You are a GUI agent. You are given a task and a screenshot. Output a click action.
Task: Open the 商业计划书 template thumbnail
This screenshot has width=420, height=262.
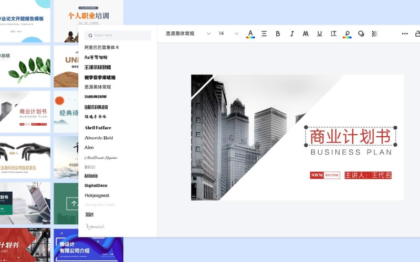(25, 112)
